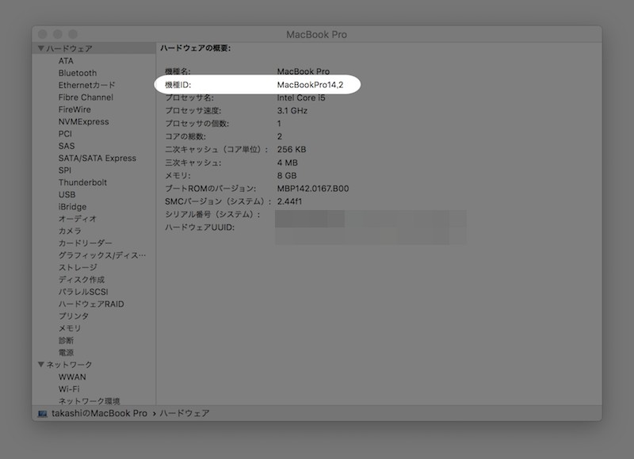
Task: Click the ハードウェアUUID label
Action: pos(200,228)
